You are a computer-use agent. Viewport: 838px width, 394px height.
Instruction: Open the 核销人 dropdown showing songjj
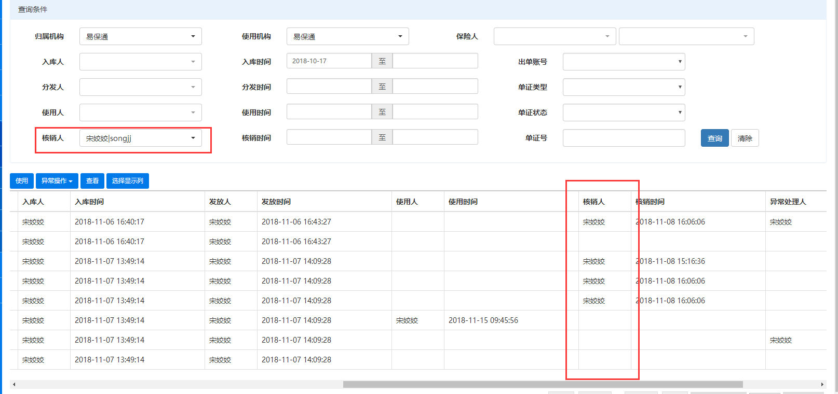(140, 138)
